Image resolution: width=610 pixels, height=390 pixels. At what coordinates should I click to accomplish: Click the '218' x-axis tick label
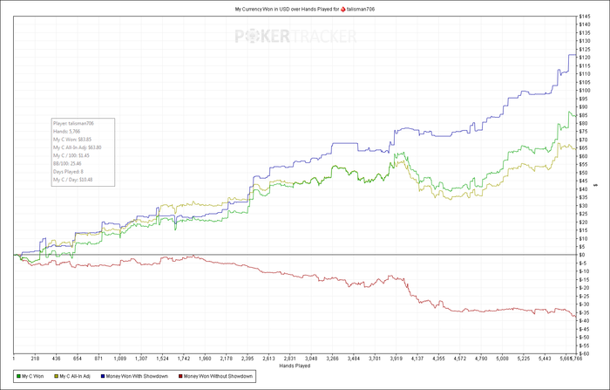[x=35, y=359]
